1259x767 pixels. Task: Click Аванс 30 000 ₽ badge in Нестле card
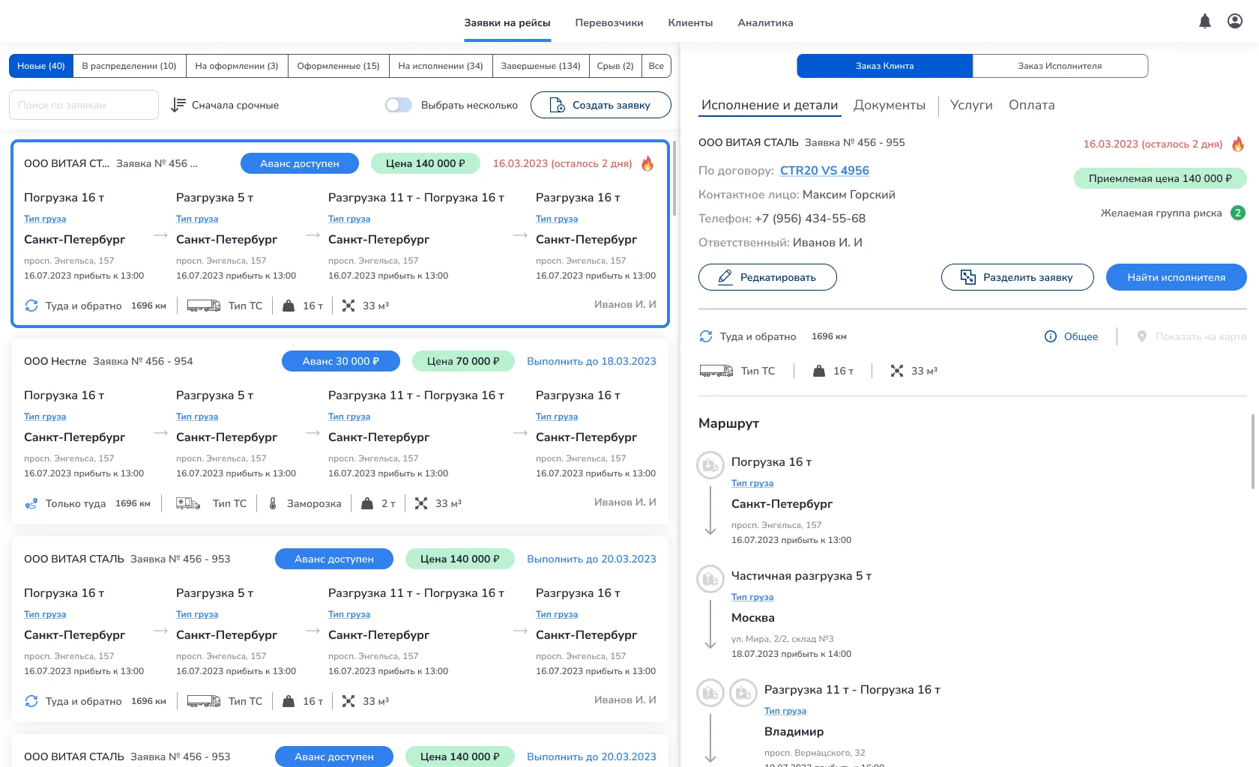341,361
